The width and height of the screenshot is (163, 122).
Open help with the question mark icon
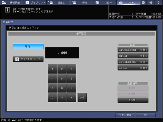pyautogui.click(x=159, y=3)
